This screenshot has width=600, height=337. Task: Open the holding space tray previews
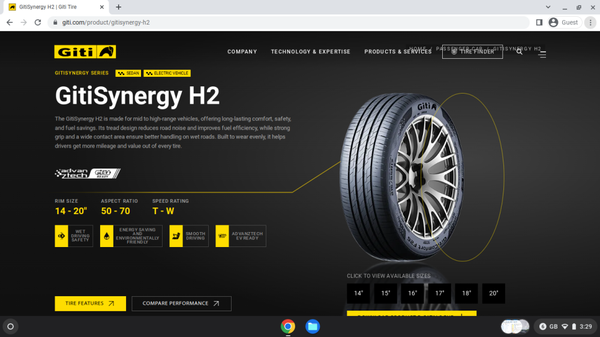click(x=515, y=327)
